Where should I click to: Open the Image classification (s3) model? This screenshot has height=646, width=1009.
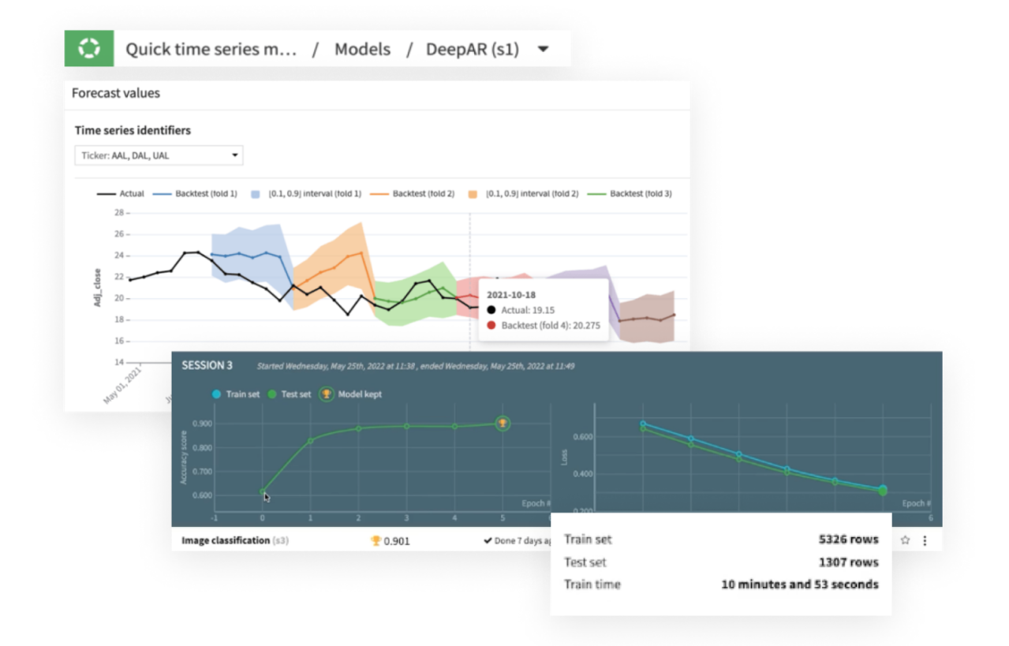[x=234, y=541]
